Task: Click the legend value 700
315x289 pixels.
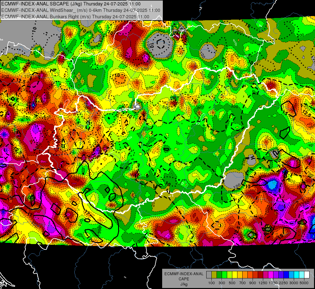Action: 243,283
